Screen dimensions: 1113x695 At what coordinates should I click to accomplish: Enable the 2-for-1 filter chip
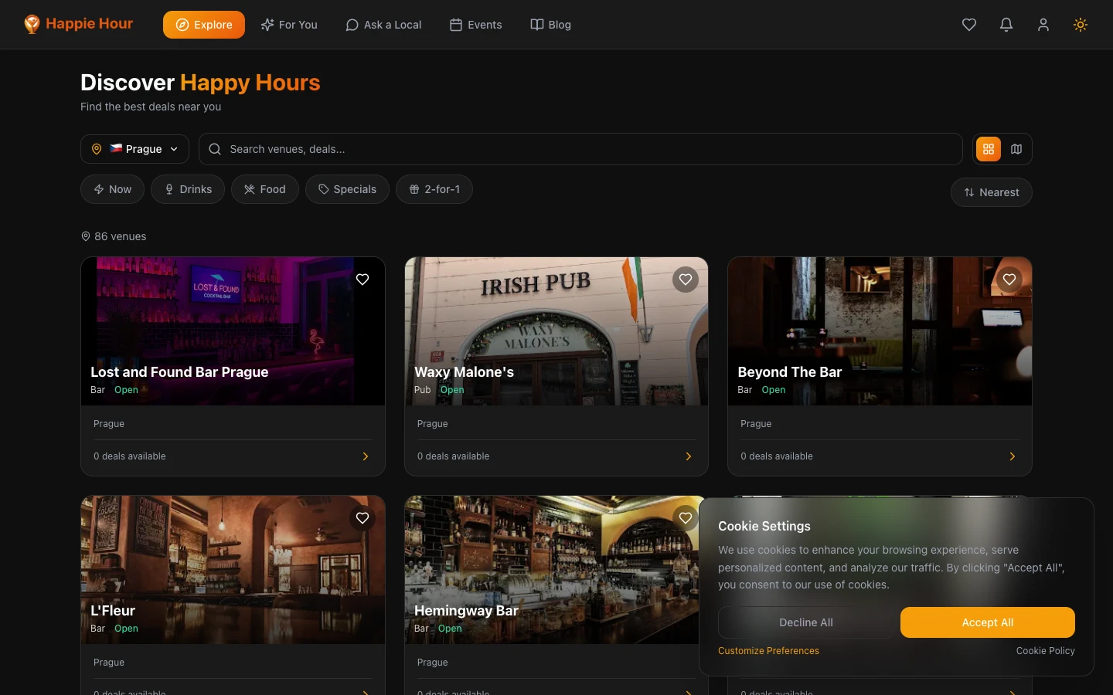(434, 189)
